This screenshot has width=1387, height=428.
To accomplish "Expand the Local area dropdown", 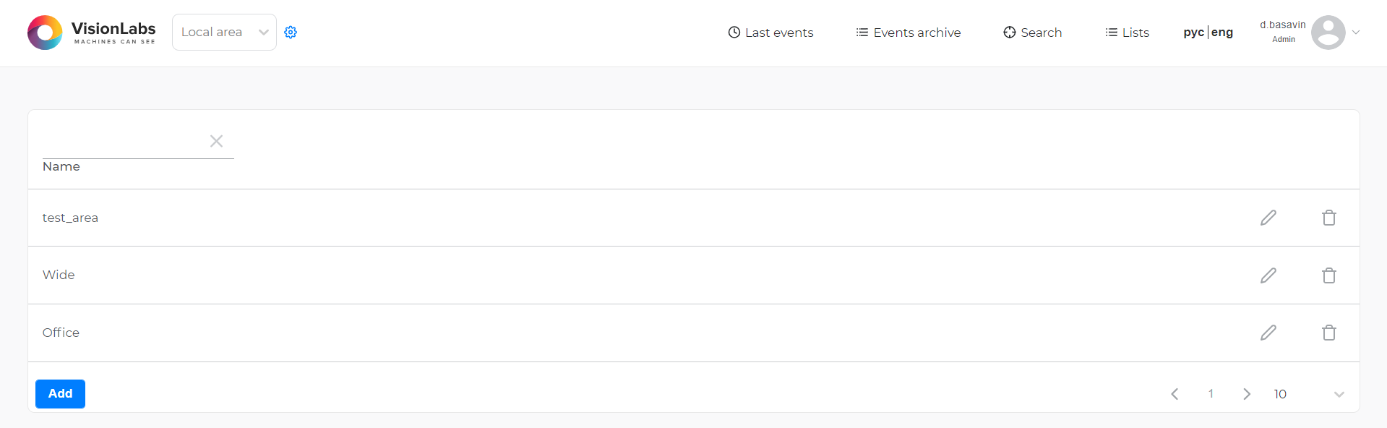I will point(224,33).
